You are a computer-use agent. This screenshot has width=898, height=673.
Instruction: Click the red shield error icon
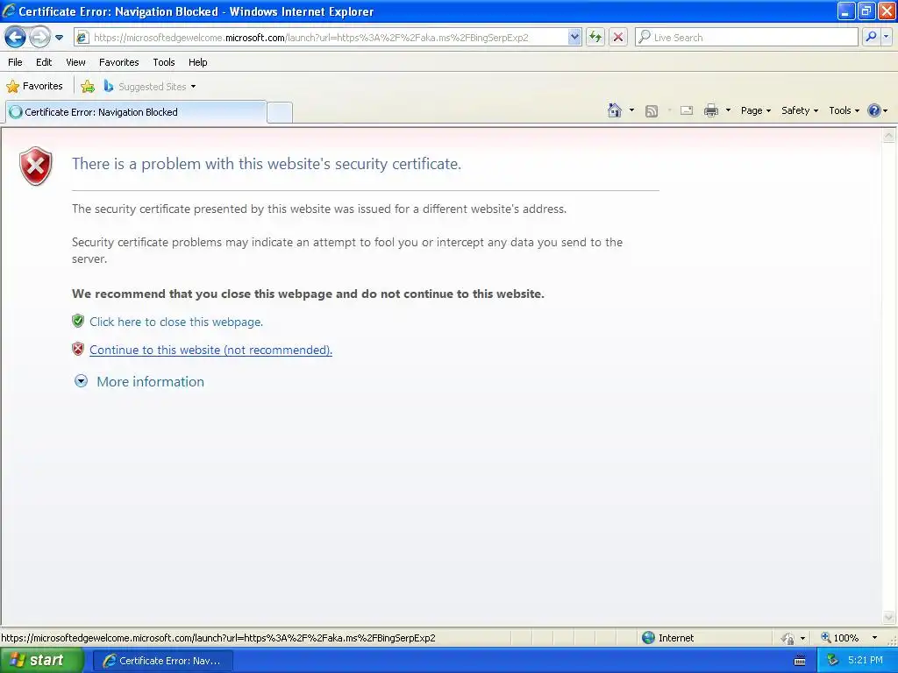[35, 166]
